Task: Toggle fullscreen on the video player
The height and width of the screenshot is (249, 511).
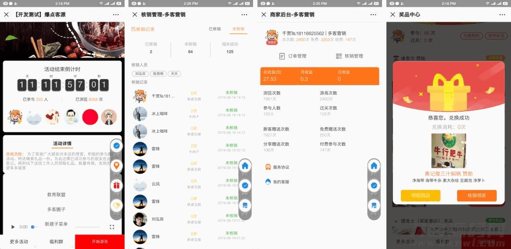Action: (x=112, y=227)
